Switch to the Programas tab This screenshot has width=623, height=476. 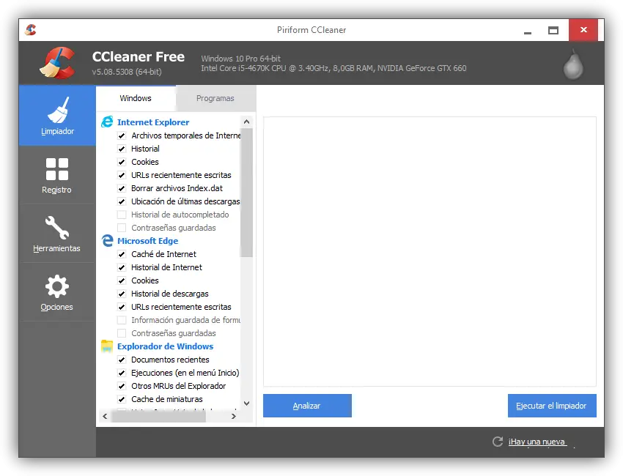point(215,98)
